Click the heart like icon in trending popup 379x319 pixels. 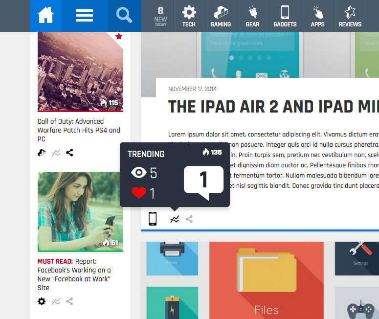coord(139,193)
